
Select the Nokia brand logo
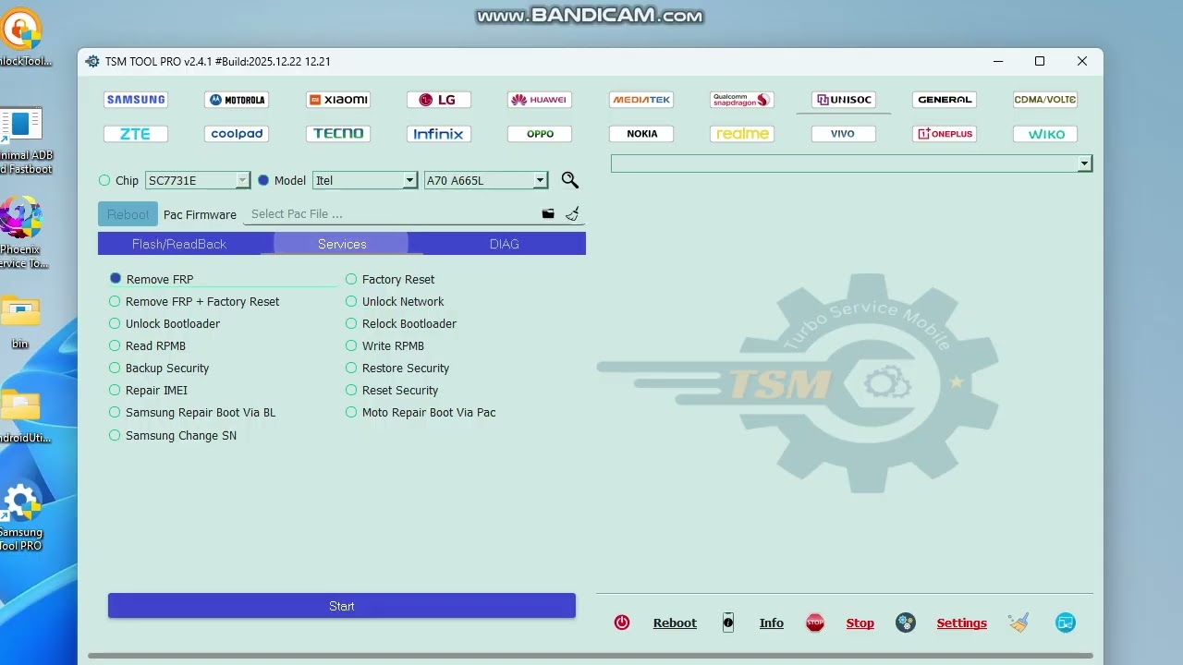[641, 134]
